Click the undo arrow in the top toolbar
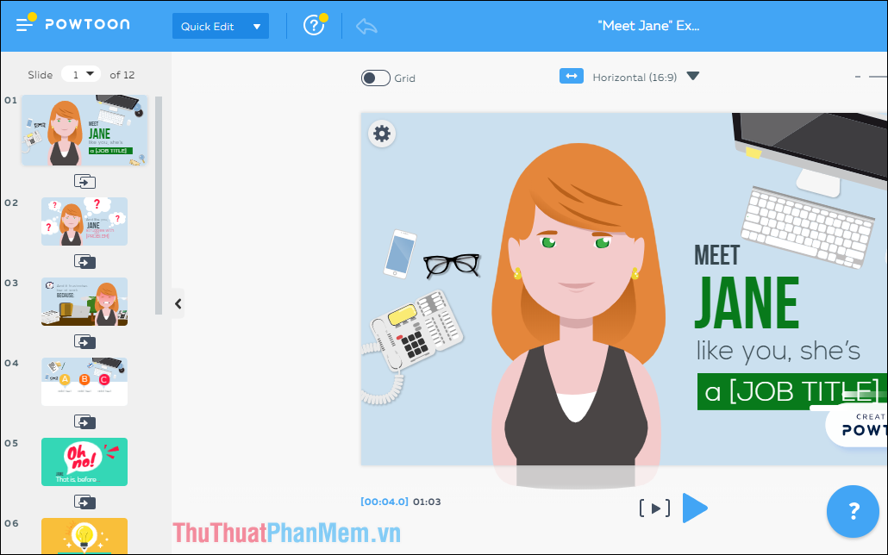The image size is (888, 555). point(366,26)
